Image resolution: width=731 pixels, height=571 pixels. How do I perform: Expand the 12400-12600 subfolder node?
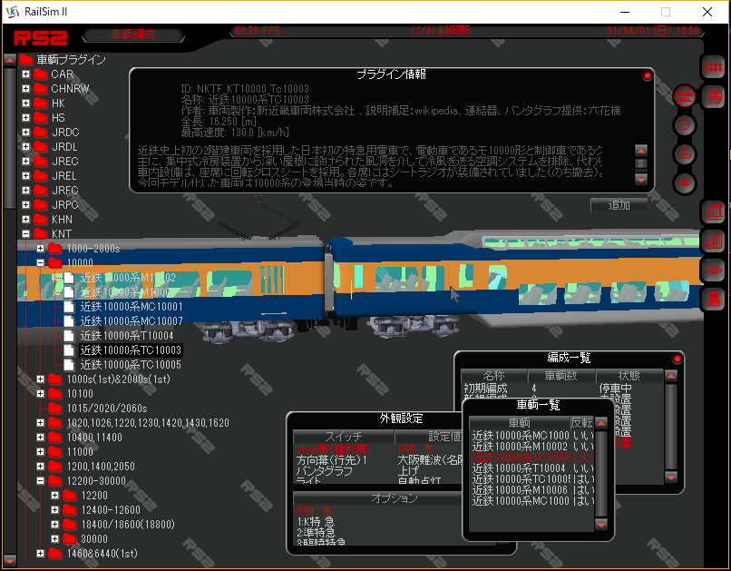[x=55, y=510]
